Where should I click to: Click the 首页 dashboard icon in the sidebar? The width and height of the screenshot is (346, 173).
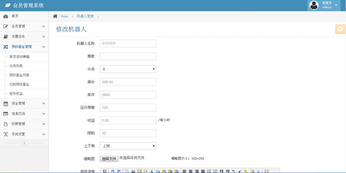click(x=6, y=16)
